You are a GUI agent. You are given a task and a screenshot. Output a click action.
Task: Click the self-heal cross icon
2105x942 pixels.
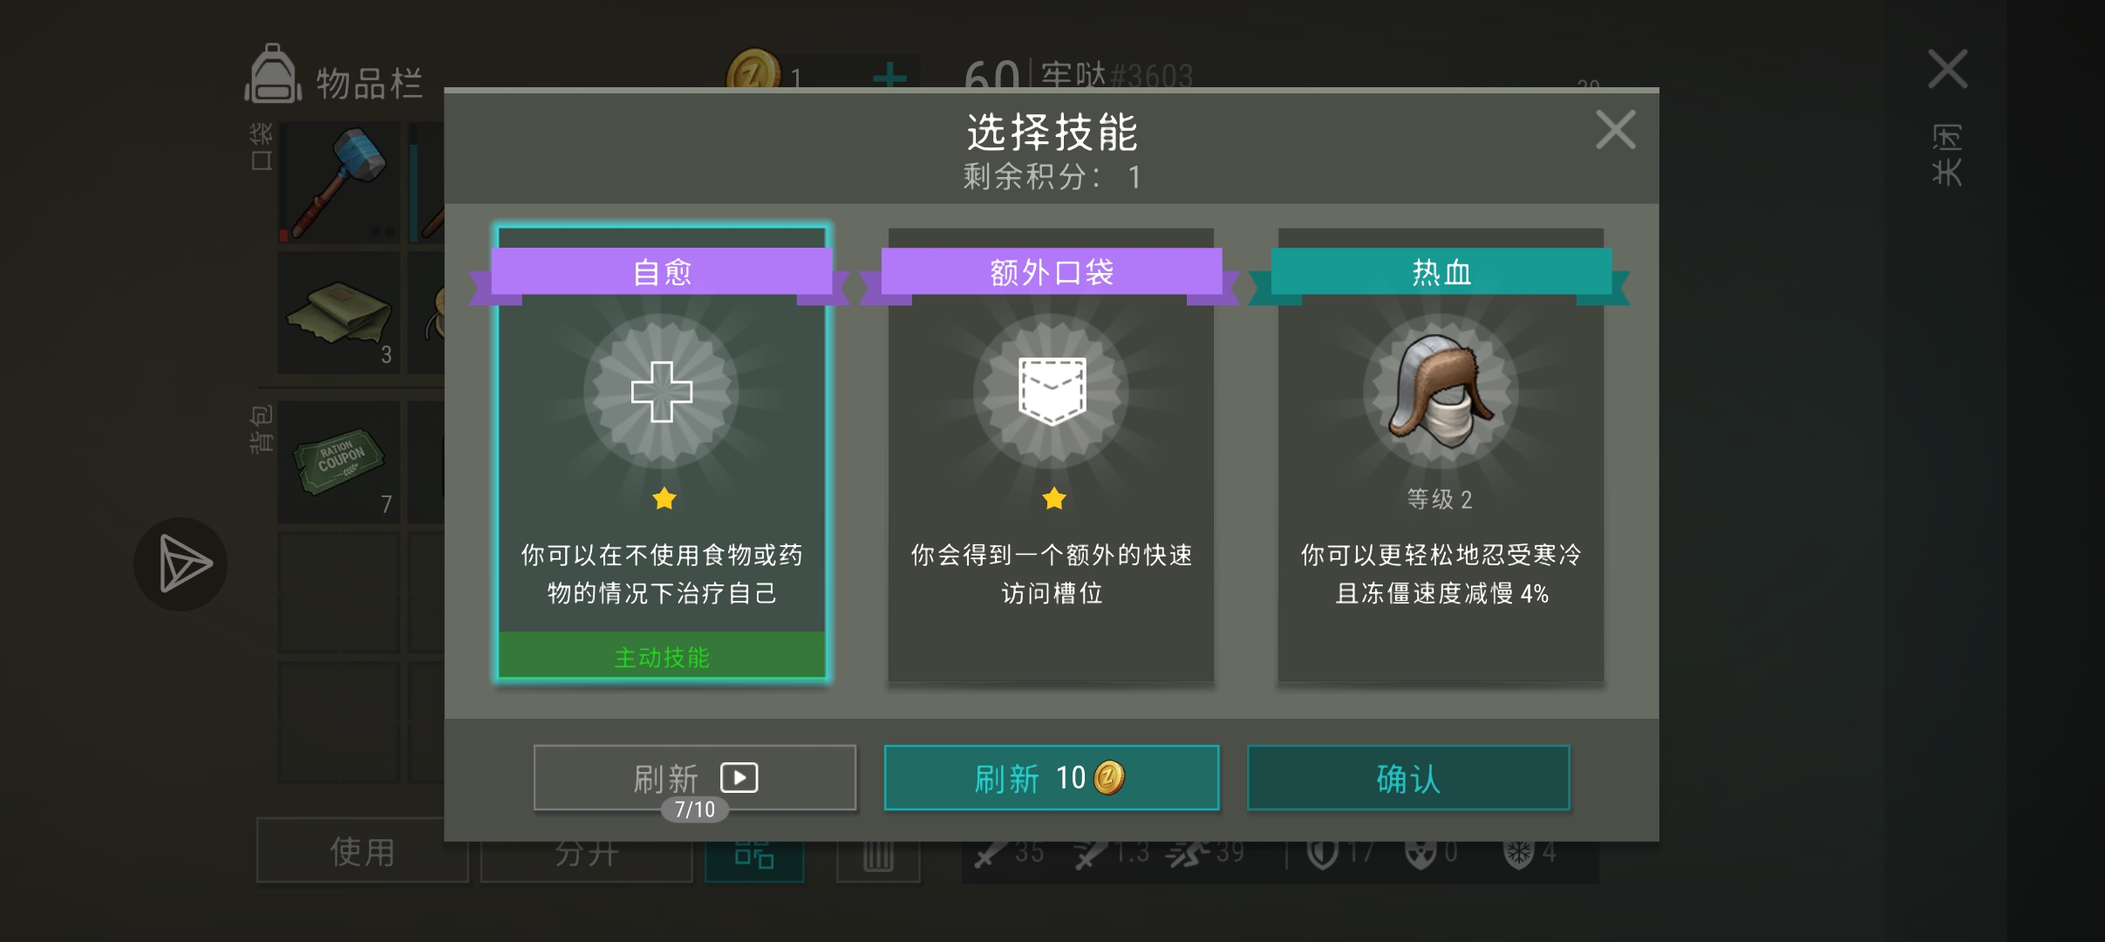click(662, 392)
